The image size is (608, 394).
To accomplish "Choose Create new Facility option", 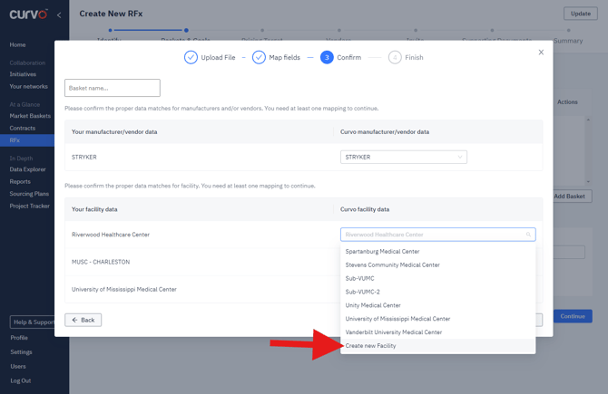I will click(371, 346).
